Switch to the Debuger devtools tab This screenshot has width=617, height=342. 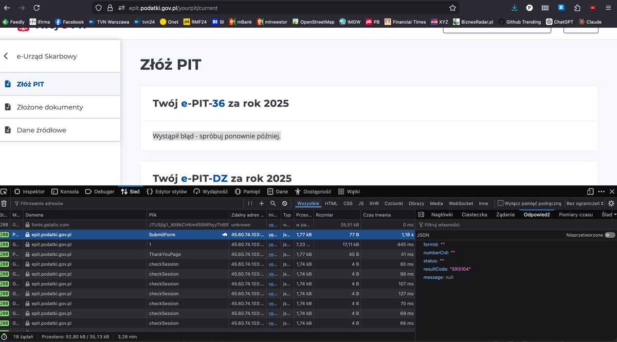tap(99, 192)
